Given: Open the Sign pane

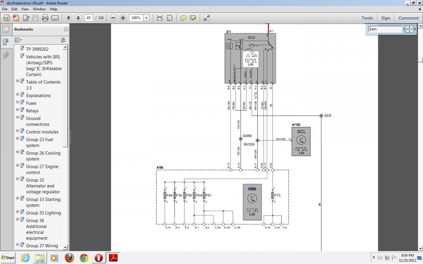Looking at the screenshot, I should point(386,18).
